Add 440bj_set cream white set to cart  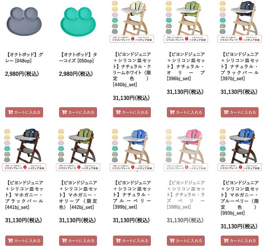pos(132,112)
